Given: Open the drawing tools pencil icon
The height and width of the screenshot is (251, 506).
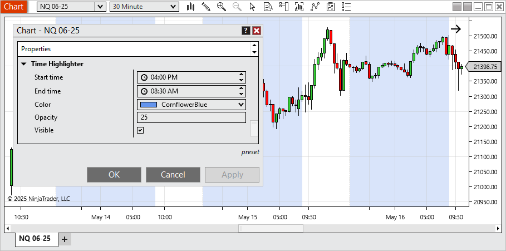Looking at the screenshot, I should pyautogui.click(x=206, y=7).
